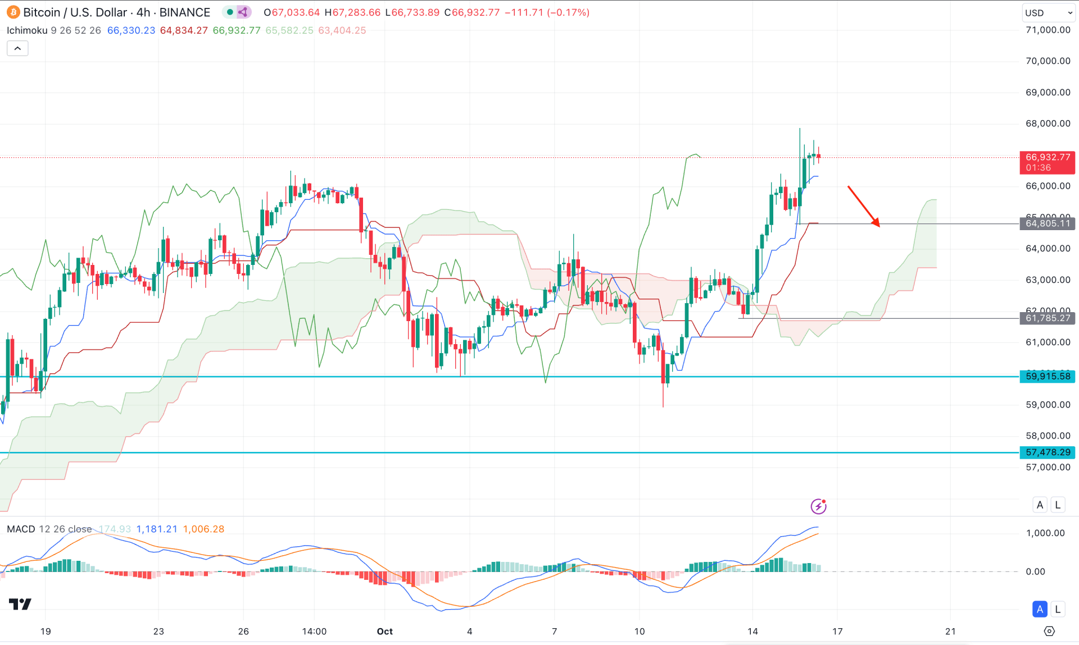Click Ichimoku leading span B value 63,404.25

click(x=342, y=30)
